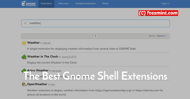Open the Astro Weather extension
190x99 pixels.
[x=38, y=70]
